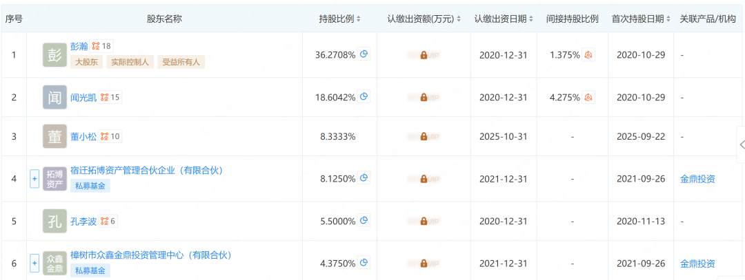Open shareholder 闻光凯 profile link
This screenshot has width=745, height=280.
(x=83, y=97)
